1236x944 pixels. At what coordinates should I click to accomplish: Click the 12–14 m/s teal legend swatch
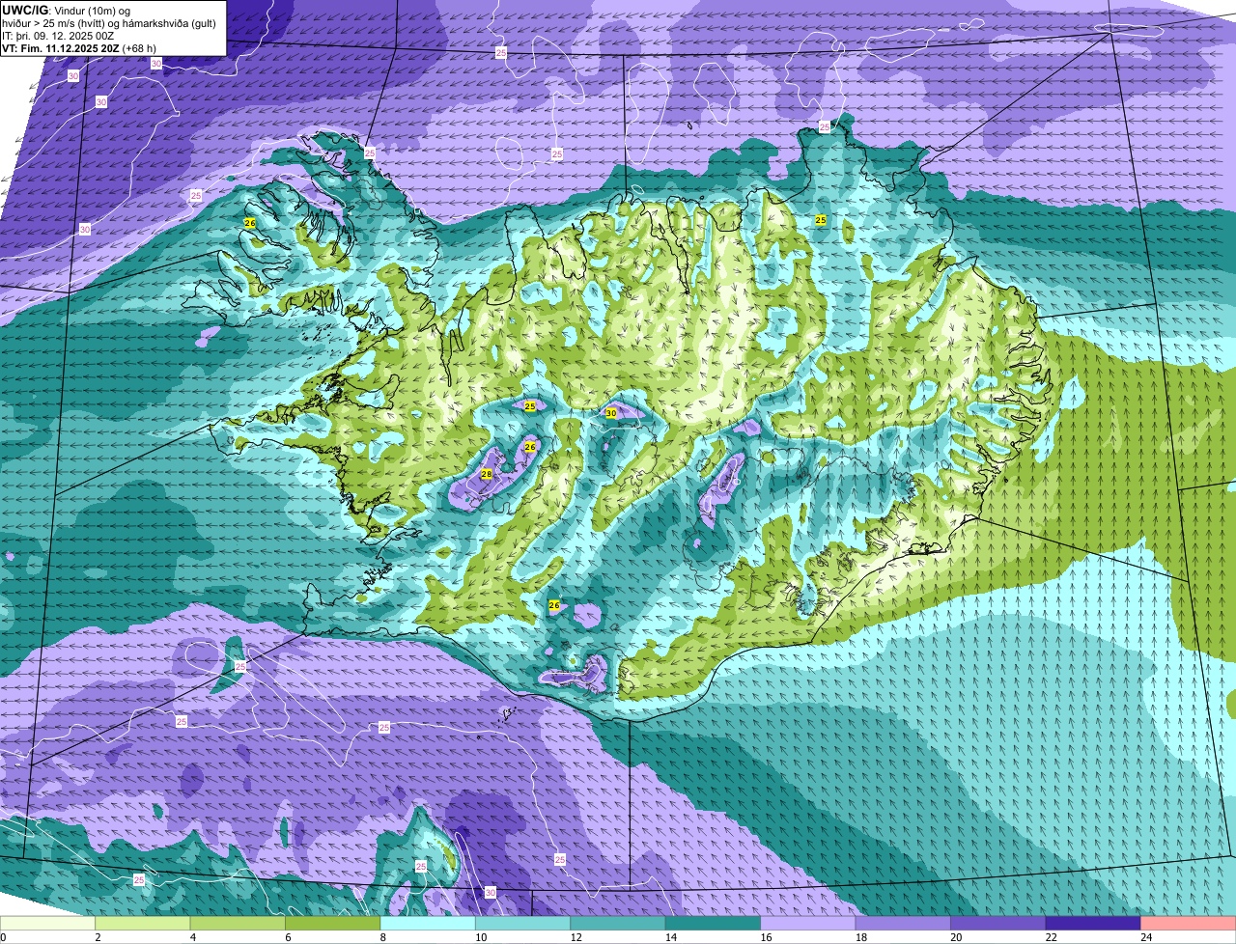tap(618, 924)
